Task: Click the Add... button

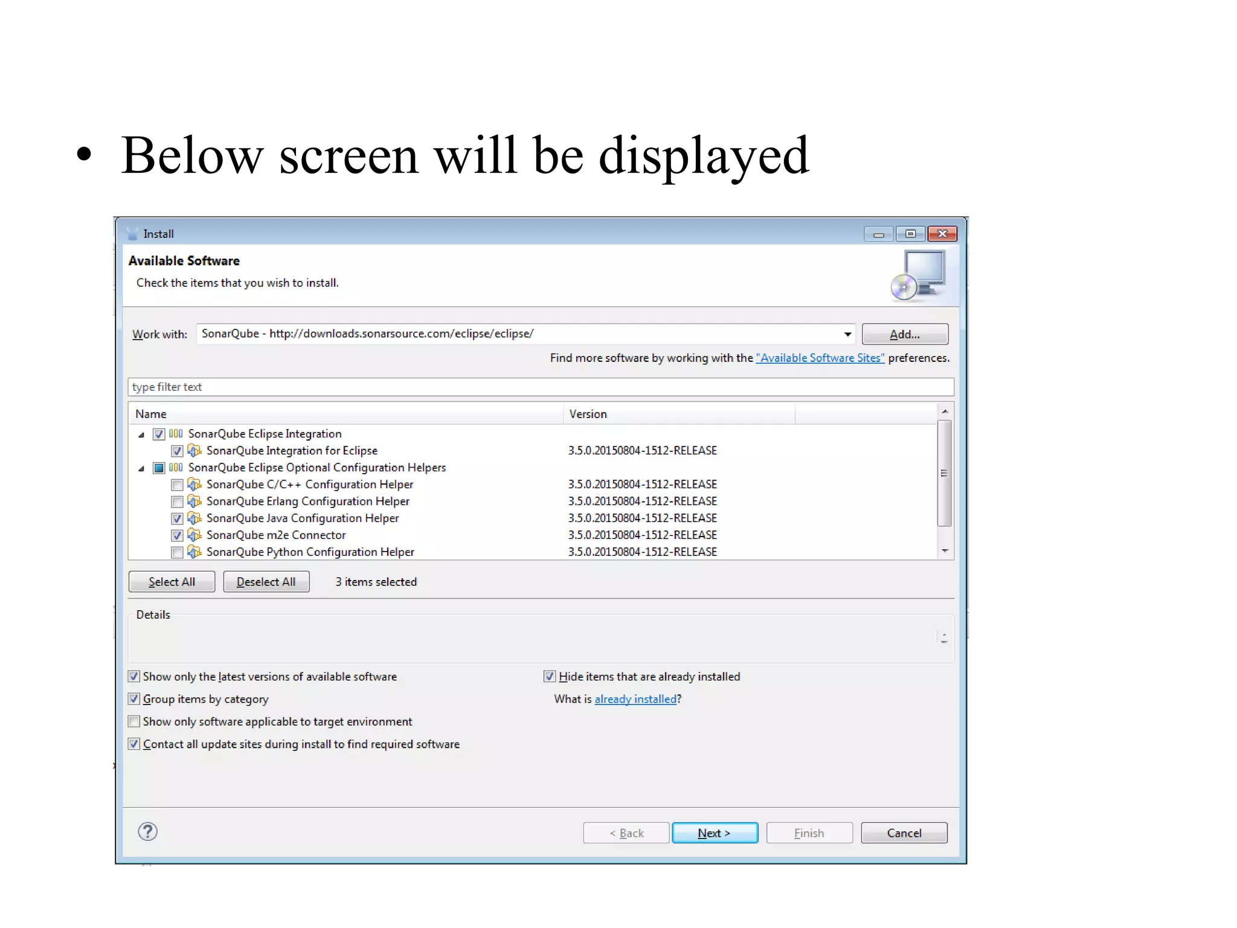Action: pos(905,334)
